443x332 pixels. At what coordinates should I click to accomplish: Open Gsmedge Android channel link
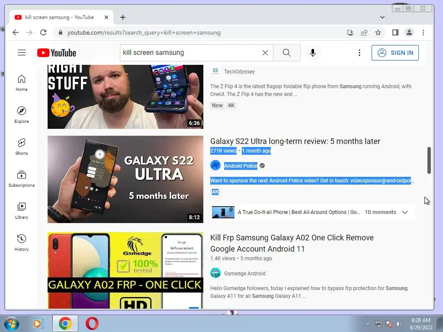(245, 274)
